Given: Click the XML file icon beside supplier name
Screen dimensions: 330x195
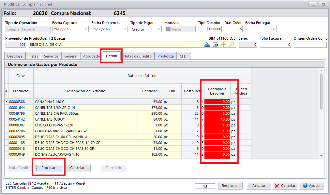Looking at the screenshot, I should click(x=215, y=45).
